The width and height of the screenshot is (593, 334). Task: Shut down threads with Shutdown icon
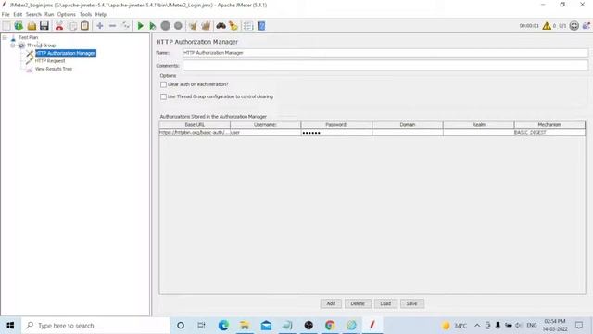178,26
